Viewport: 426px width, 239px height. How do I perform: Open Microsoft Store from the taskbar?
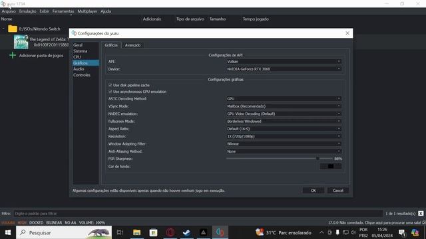coord(153,232)
